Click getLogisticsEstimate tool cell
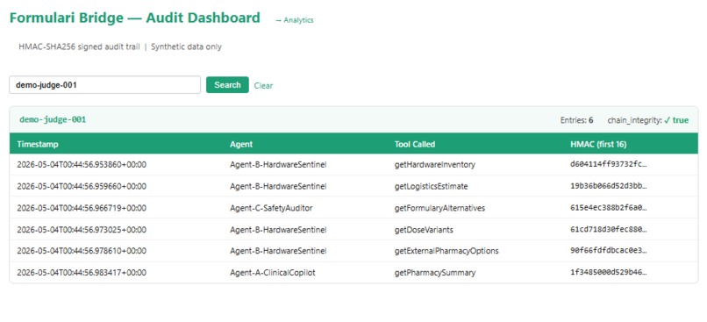Screen dimensions: 707x322 click(431, 186)
